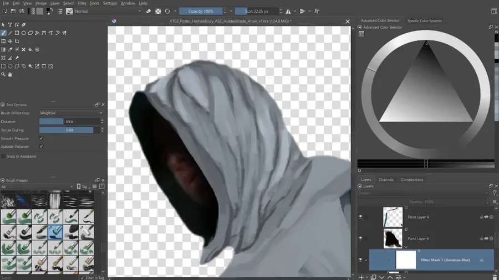499x280 pixels.
Task: Delete layer with trash icon
Action: point(495,277)
